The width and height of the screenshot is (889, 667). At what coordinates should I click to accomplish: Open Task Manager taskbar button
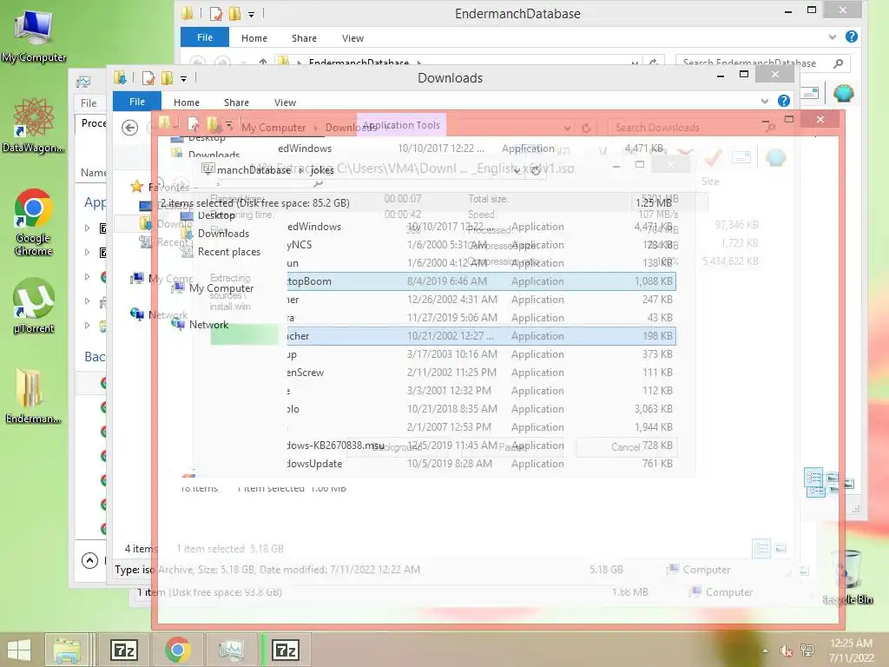231,650
